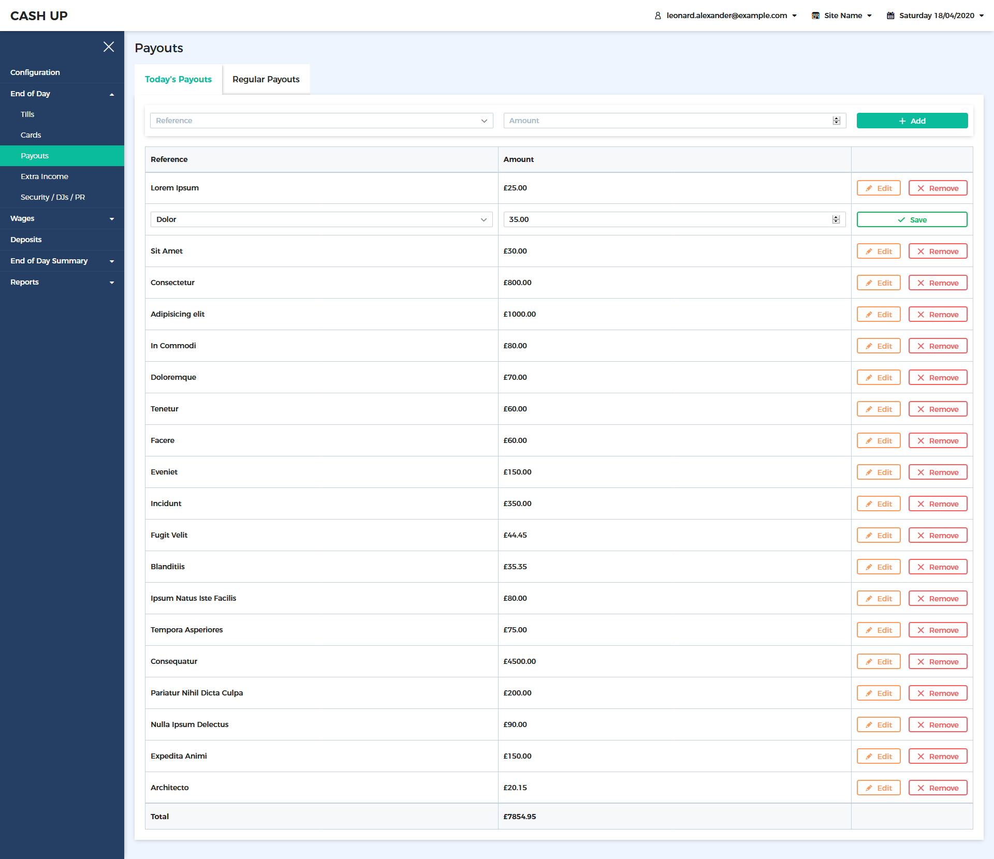994x859 pixels.
Task: Click the calendar icon next to the date
Action: (890, 16)
